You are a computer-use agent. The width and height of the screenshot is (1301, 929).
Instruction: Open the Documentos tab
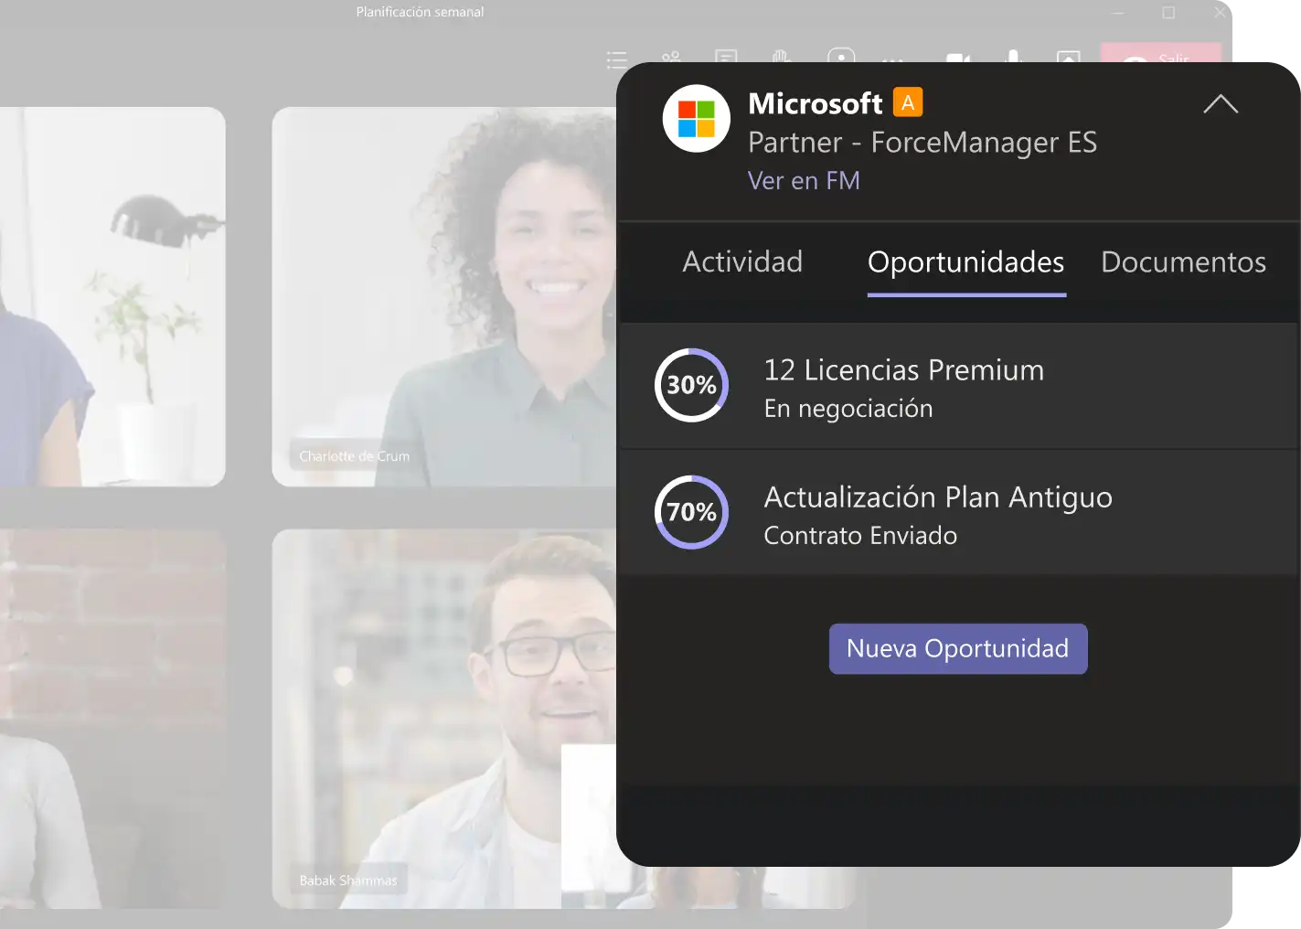(1183, 262)
